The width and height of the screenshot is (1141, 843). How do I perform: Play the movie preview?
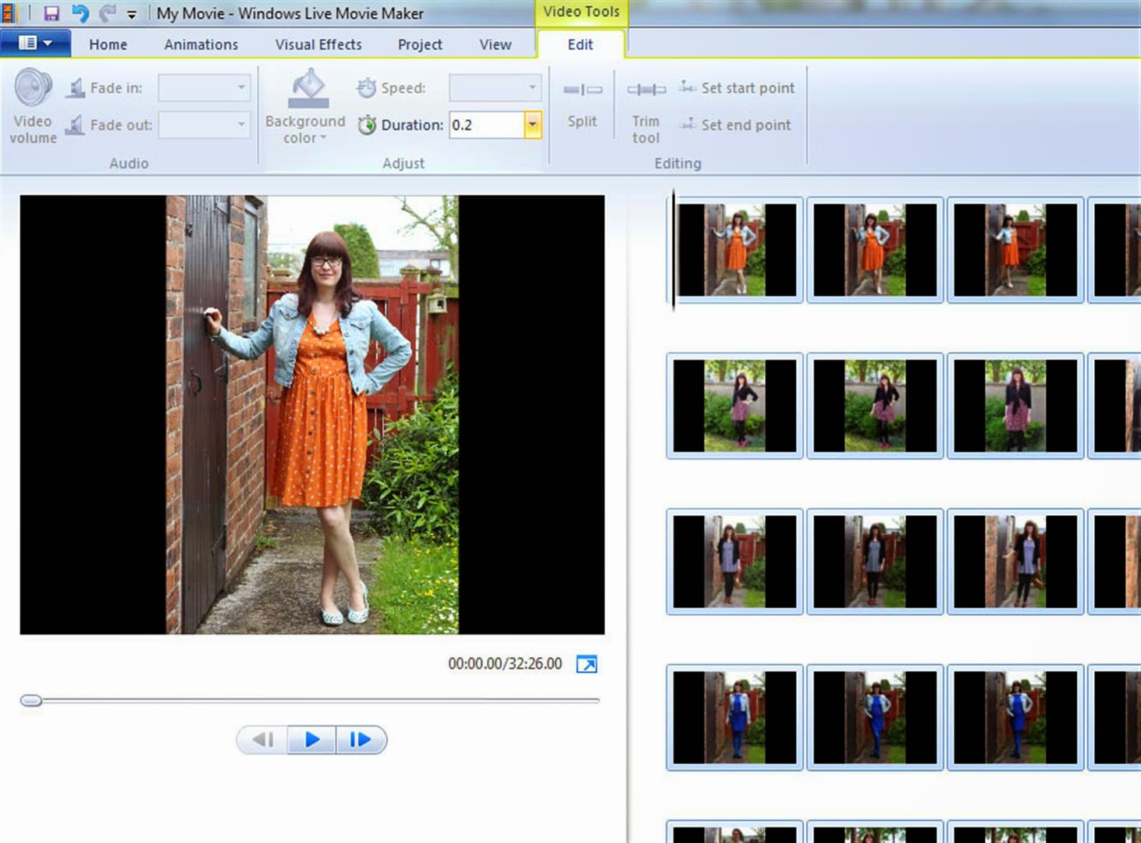point(312,739)
